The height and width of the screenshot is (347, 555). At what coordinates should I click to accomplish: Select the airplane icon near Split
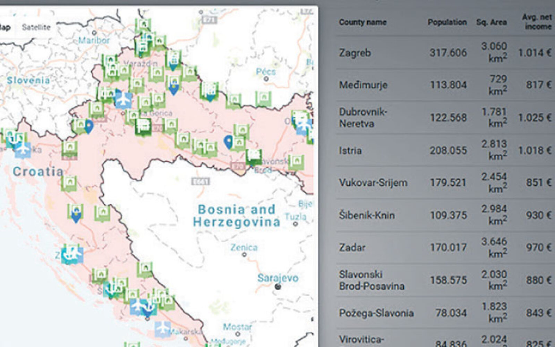138,306
